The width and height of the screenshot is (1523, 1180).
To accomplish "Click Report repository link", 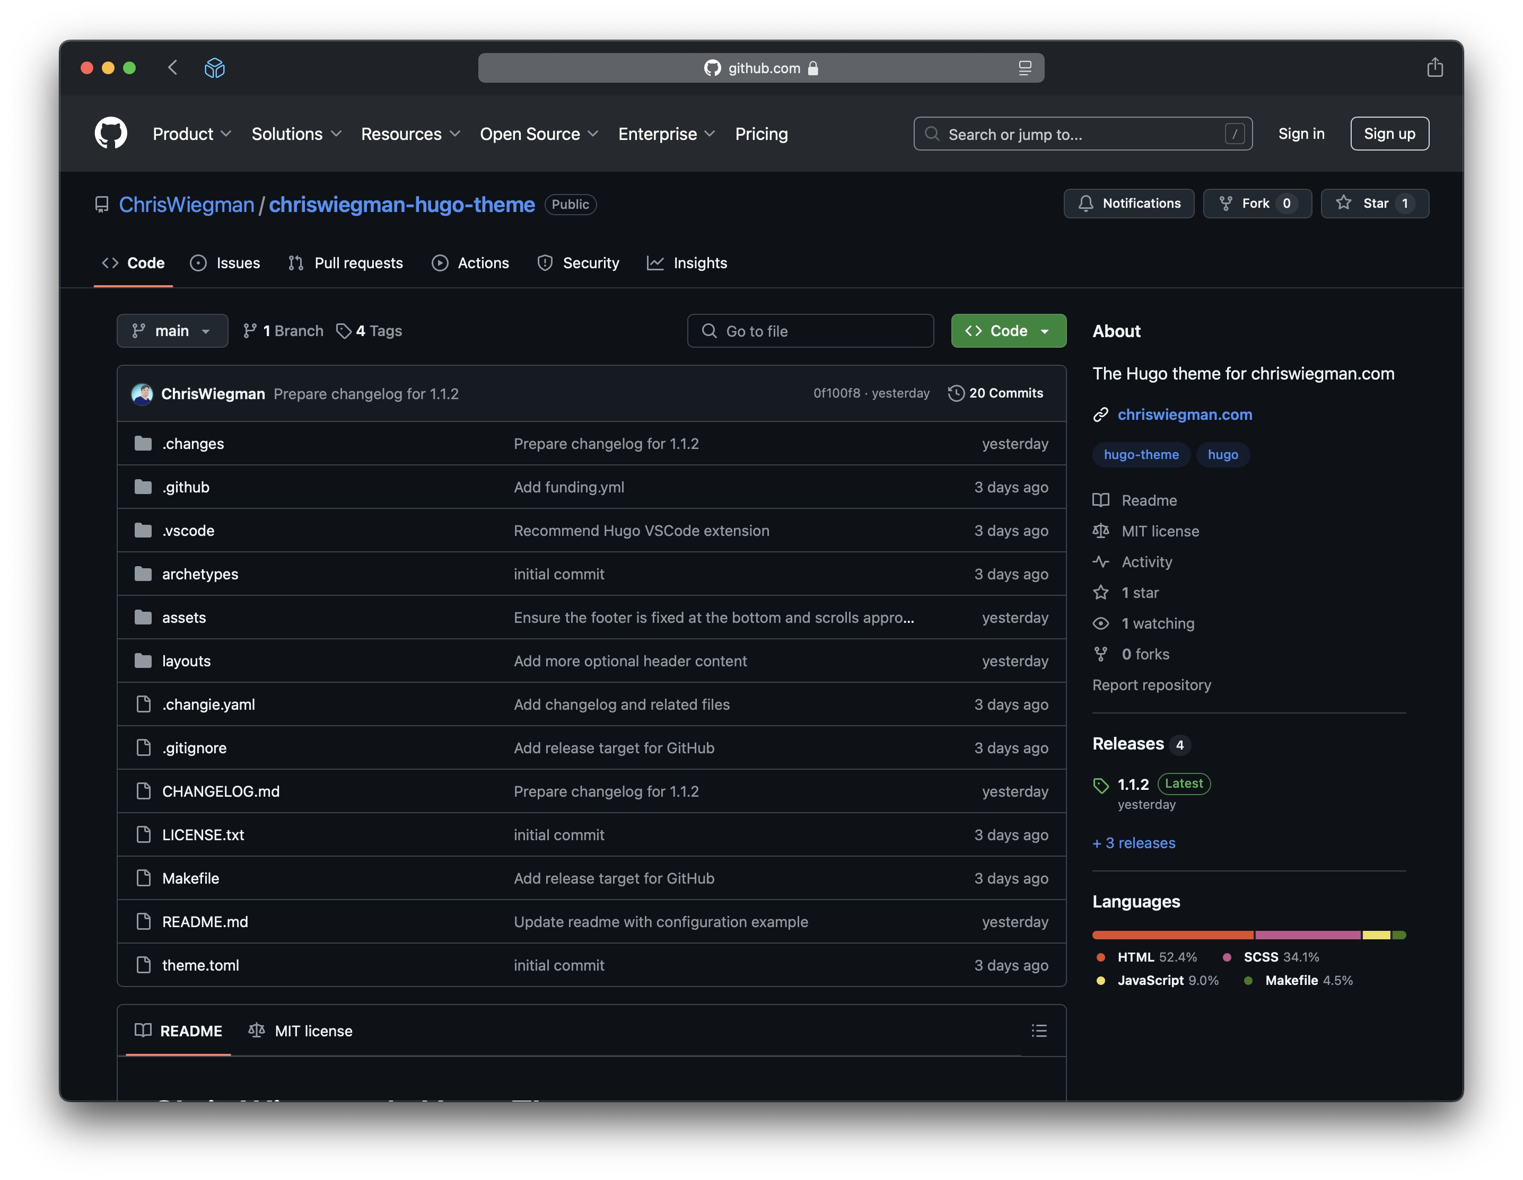I will click(1151, 685).
